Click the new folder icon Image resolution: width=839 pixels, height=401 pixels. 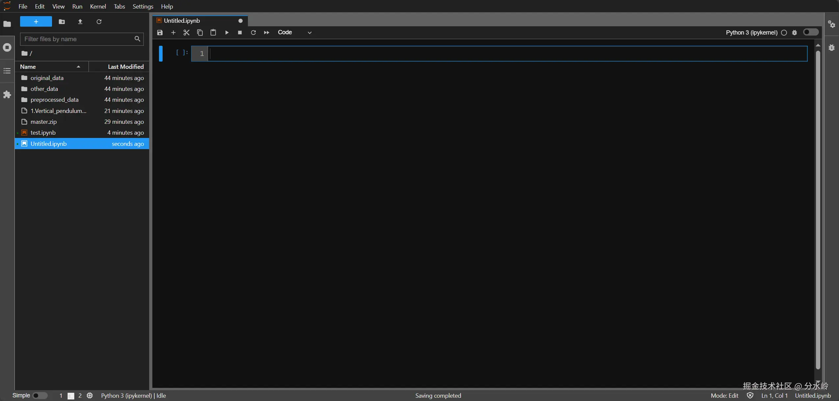tap(62, 22)
